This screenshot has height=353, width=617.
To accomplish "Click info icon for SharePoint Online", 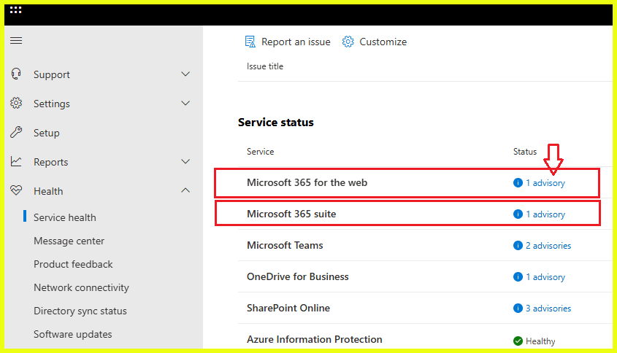I will 518,309.
